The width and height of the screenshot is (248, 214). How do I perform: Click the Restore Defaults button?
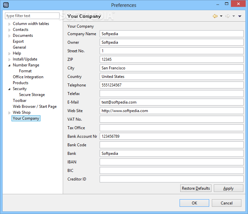pos(196,188)
